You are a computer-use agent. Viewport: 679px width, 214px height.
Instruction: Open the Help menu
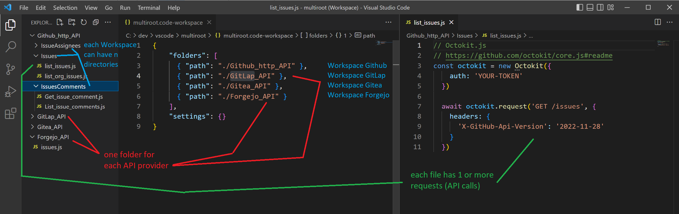click(x=174, y=8)
